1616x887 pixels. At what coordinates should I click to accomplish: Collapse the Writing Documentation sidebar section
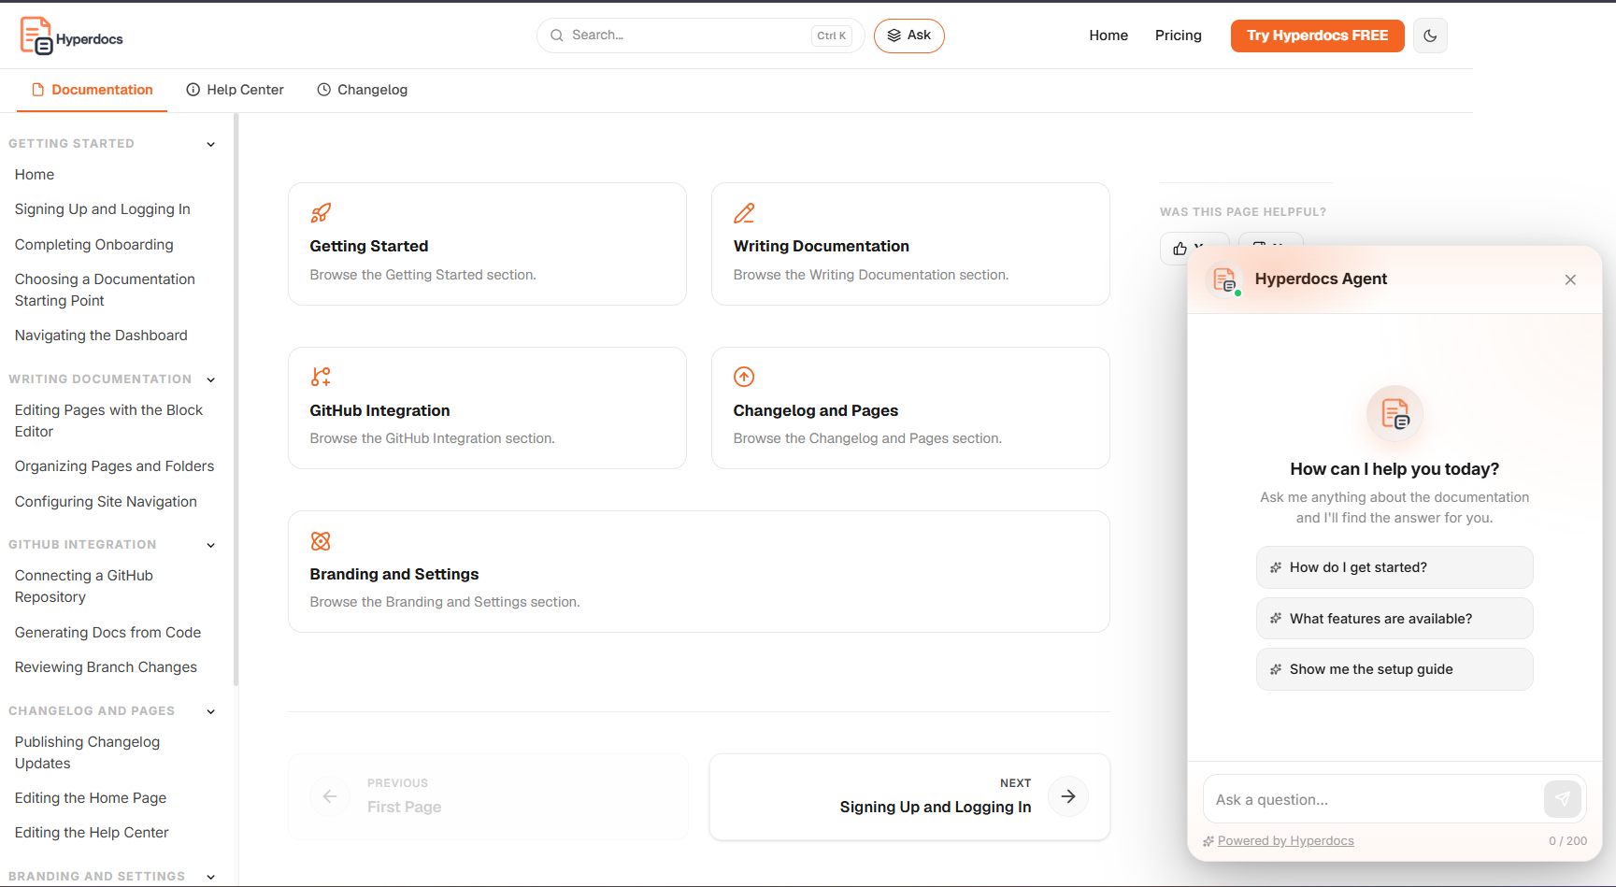tap(211, 379)
